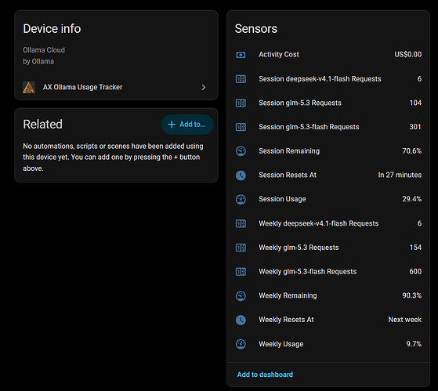Open the Activity Cost sensor row
This screenshot has height=391, width=438.
tap(328, 55)
